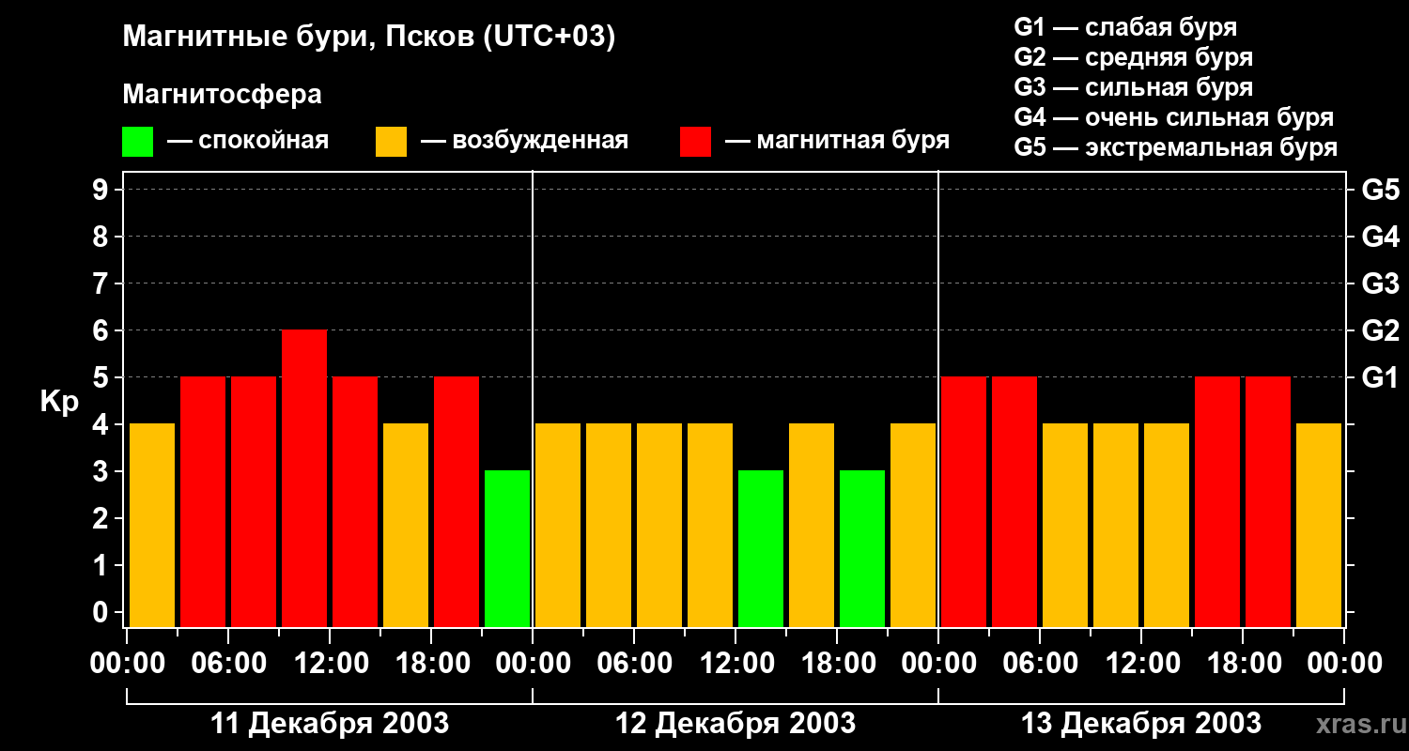Click the '7' value on the Kp axis
This screenshot has height=751, width=1409.
coord(102,284)
